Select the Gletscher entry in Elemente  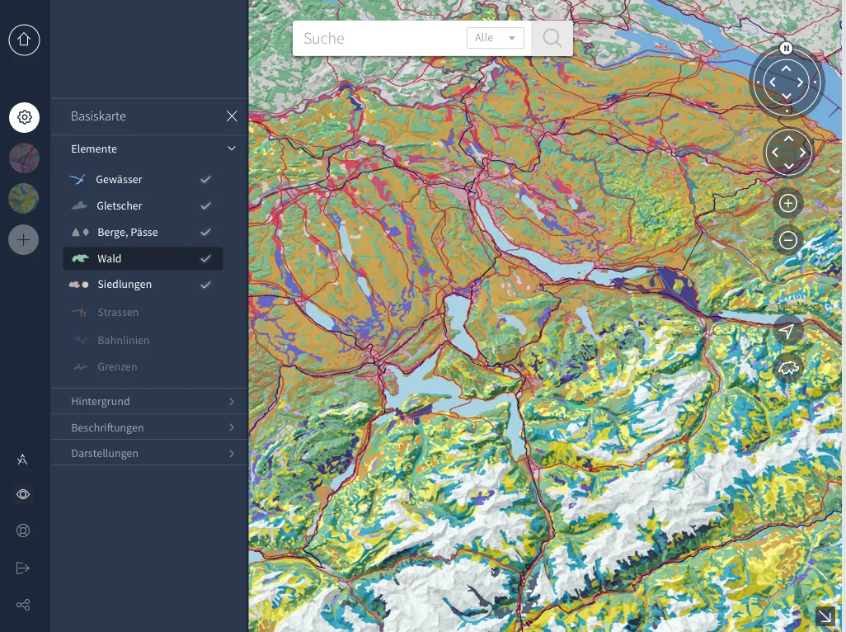[120, 205]
